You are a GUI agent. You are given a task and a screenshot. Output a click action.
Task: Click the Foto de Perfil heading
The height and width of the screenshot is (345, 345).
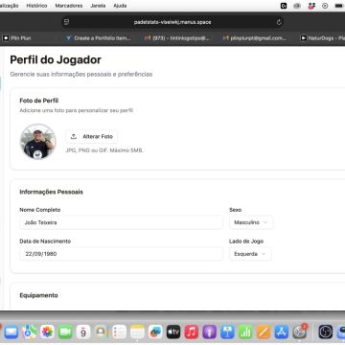39,101
